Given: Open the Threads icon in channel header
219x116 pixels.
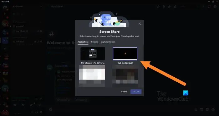Looking at the screenshot, I should click(x=158, y=7).
